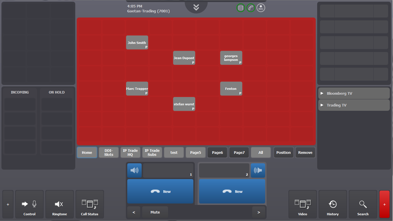The height and width of the screenshot is (221, 393).
Task: Click the database status icon
Action: (x=241, y=8)
